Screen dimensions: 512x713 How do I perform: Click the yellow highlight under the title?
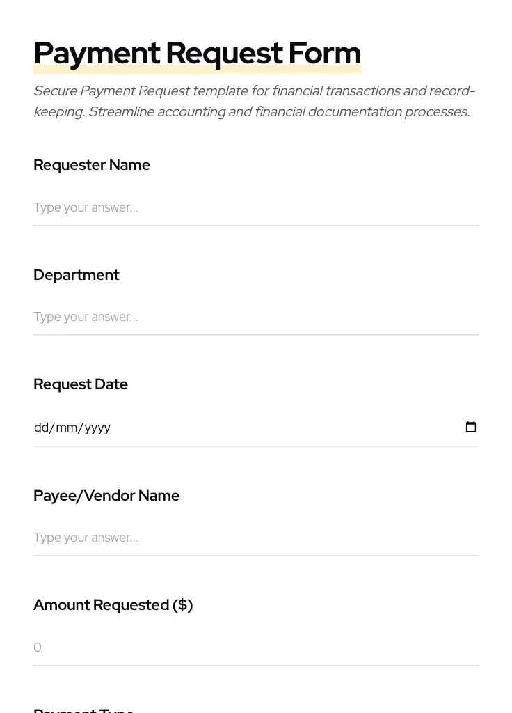[197, 69]
